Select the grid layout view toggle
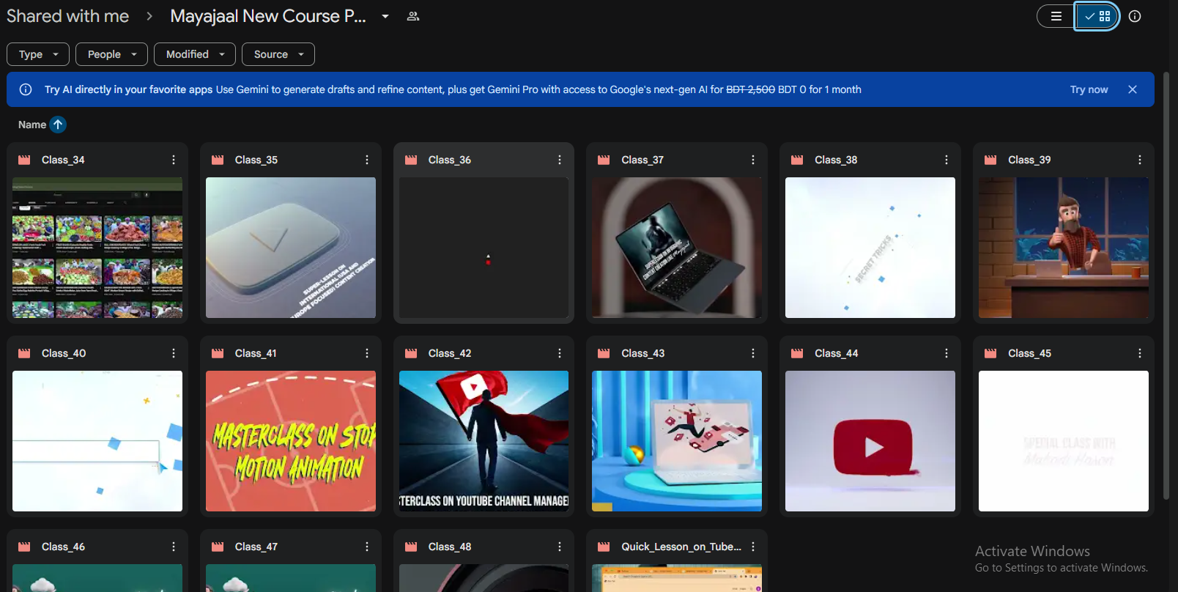Image resolution: width=1178 pixels, height=592 pixels. pos(1097,16)
